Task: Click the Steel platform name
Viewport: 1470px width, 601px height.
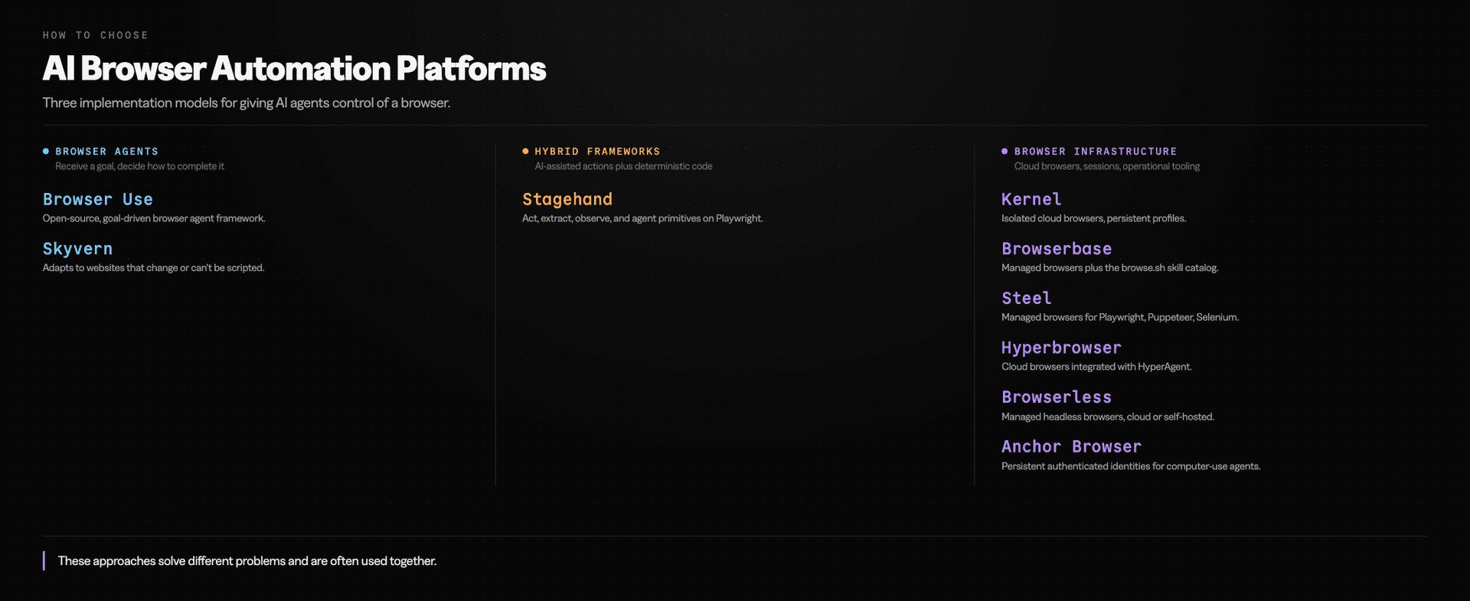Action: click(1027, 299)
